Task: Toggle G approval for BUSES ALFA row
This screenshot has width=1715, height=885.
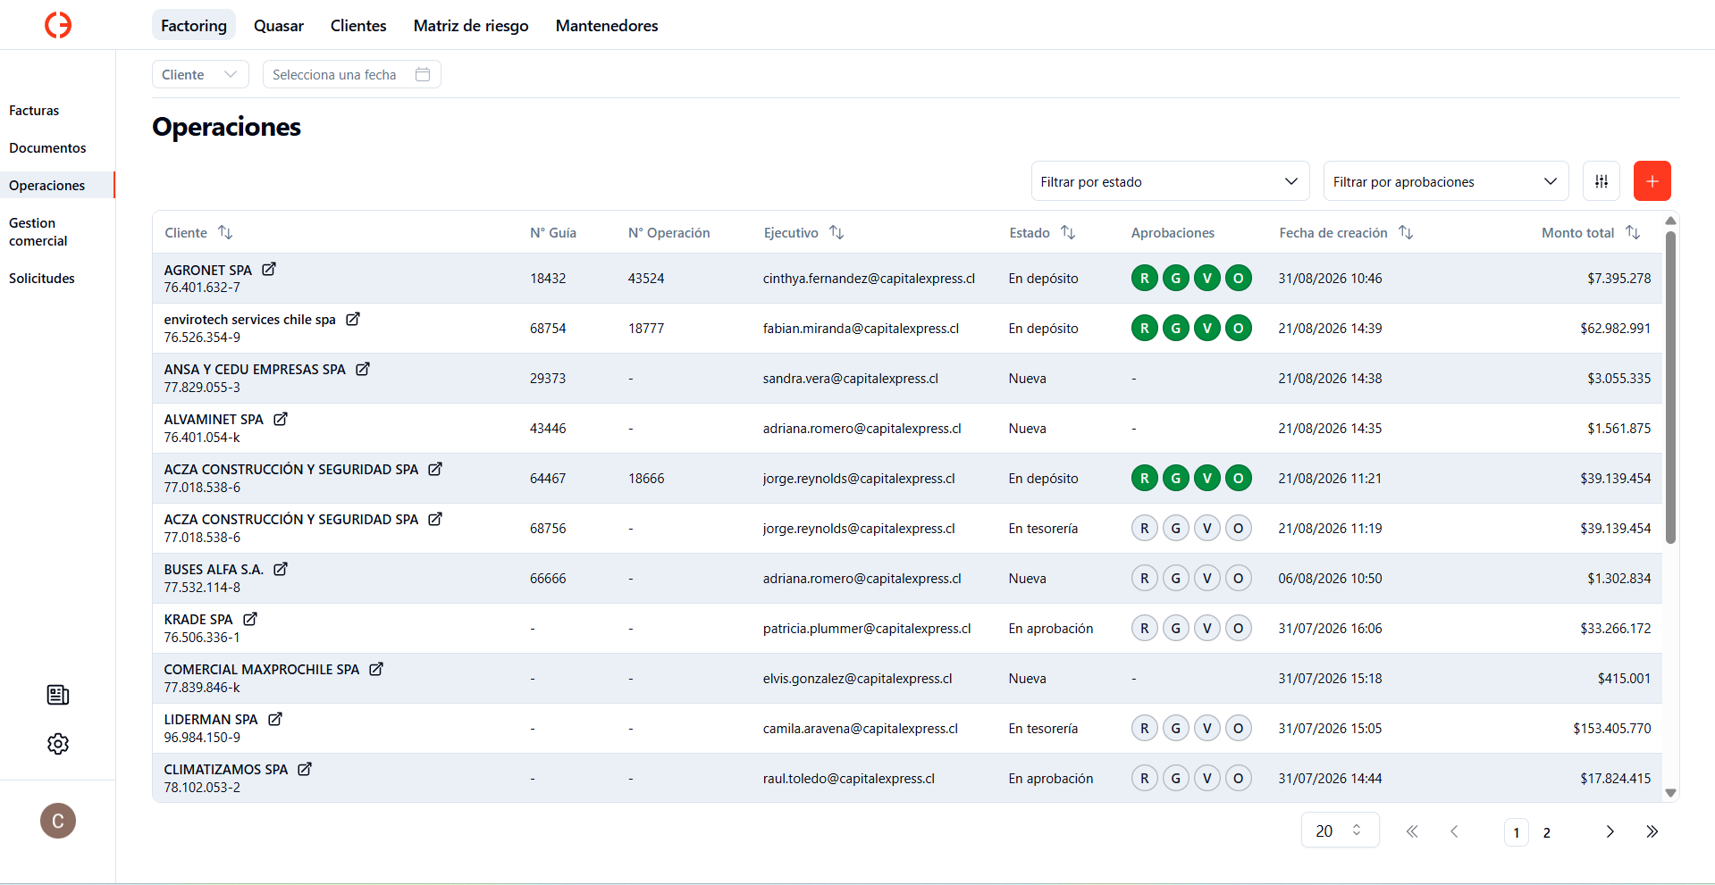Action: tap(1176, 579)
